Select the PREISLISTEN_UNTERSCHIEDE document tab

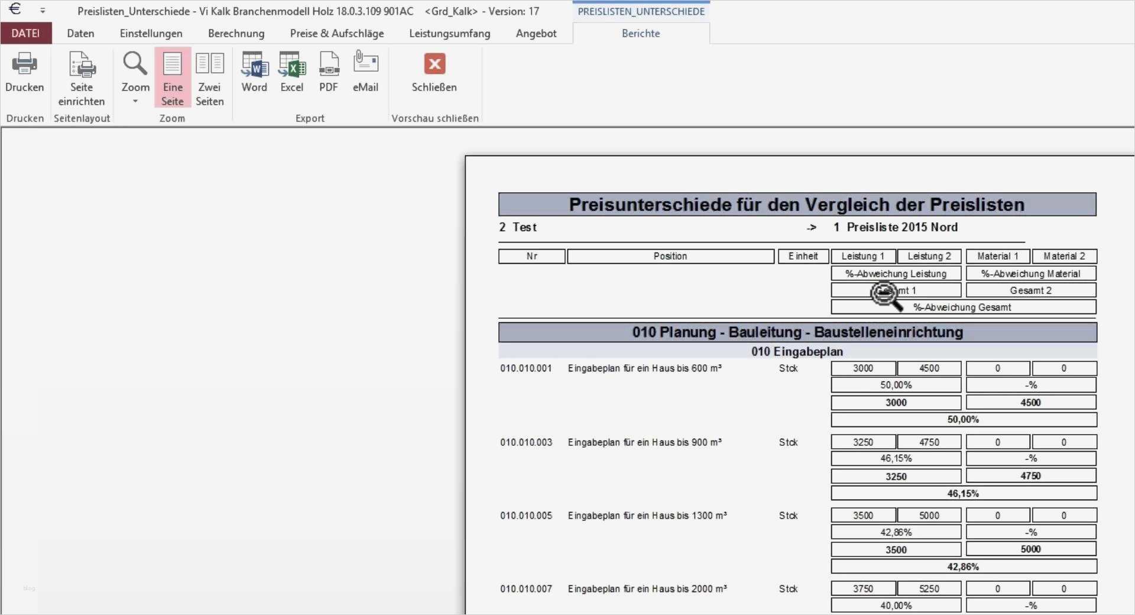[x=641, y=10]
